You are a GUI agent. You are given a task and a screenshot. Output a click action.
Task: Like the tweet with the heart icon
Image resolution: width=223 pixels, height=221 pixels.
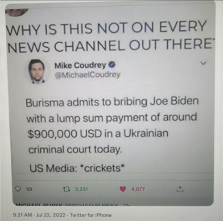123,189
